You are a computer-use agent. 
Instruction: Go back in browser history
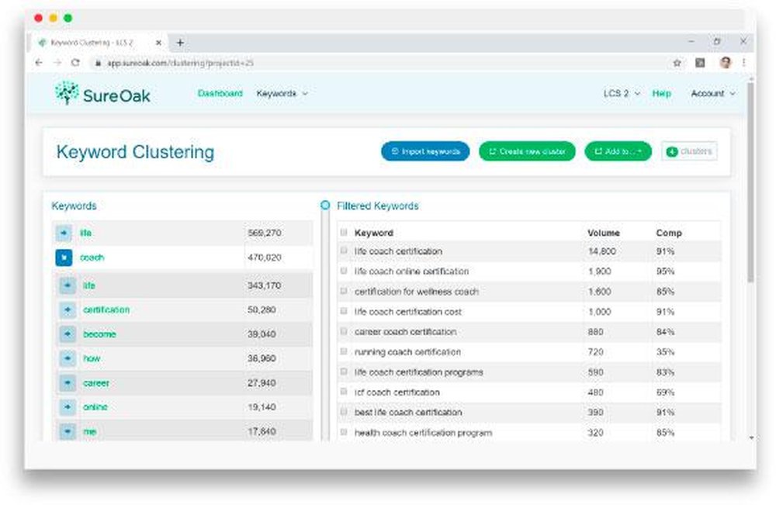[x=39, y=63]
